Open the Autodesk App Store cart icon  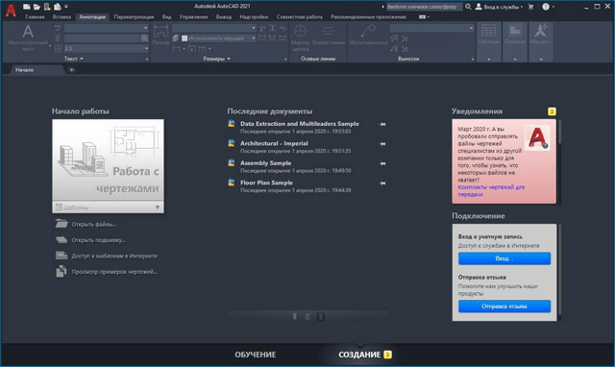tap(530, 7)
